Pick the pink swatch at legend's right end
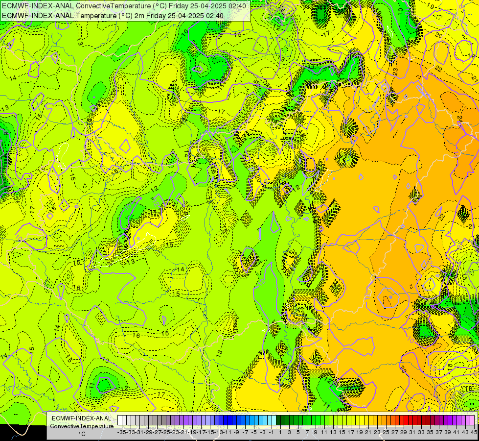The width and height of the screenshot is (479, 441). pyautogui.click(x=472, y=420)
